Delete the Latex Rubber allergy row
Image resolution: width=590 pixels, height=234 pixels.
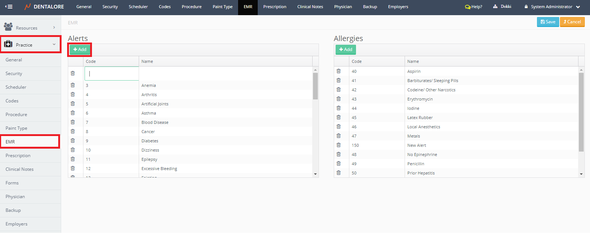[338, 117]
